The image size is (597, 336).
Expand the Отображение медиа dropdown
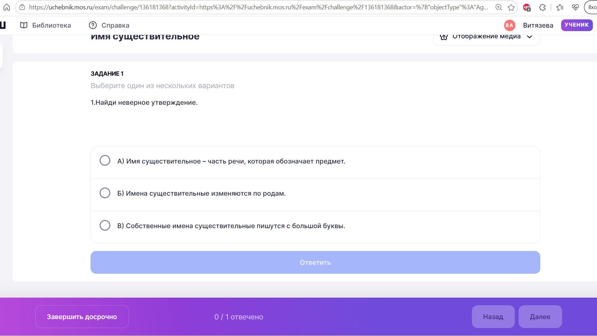pyautogui.click(x=486, y=37)
